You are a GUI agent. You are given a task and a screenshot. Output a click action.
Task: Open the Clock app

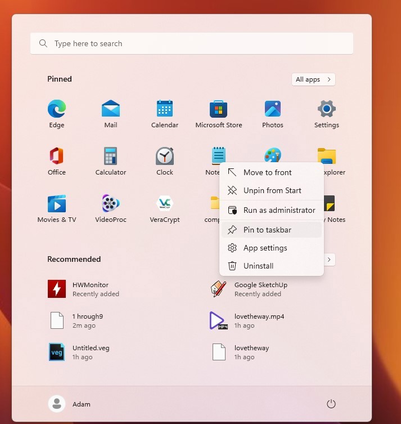165,156
